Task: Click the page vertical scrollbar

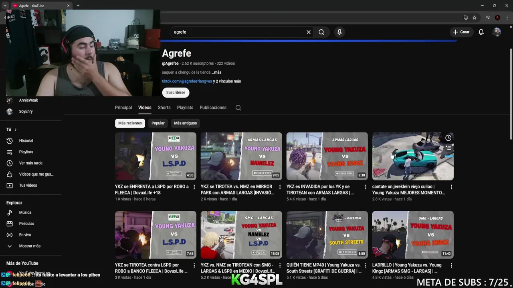Action: (x=510, y=94)
